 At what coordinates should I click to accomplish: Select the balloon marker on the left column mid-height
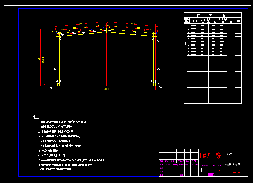click(x=54, y=69)
